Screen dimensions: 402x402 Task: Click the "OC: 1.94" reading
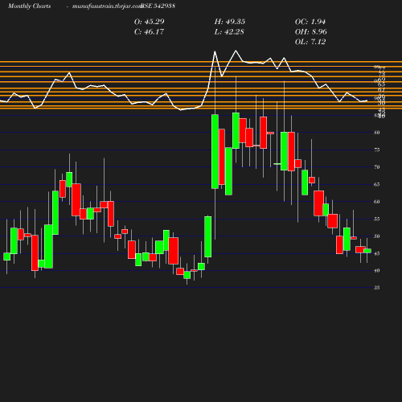[x=310, y=22]
